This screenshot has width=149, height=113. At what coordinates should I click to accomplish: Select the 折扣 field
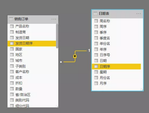point(32,83)
